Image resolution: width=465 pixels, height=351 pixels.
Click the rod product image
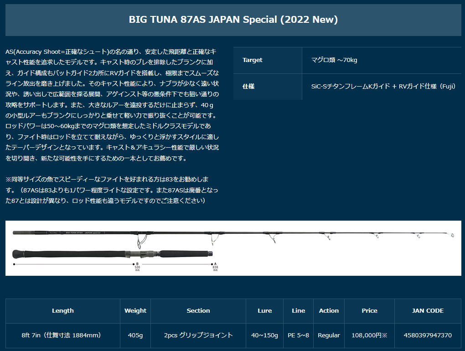pos(232,248)
